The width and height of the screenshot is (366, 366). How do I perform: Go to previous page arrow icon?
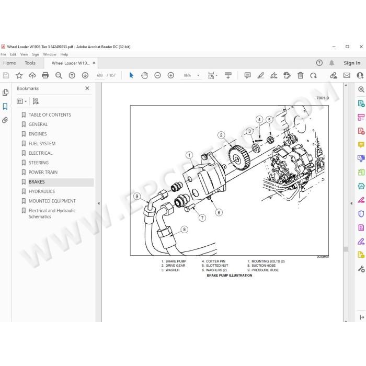tap(72, 75)
